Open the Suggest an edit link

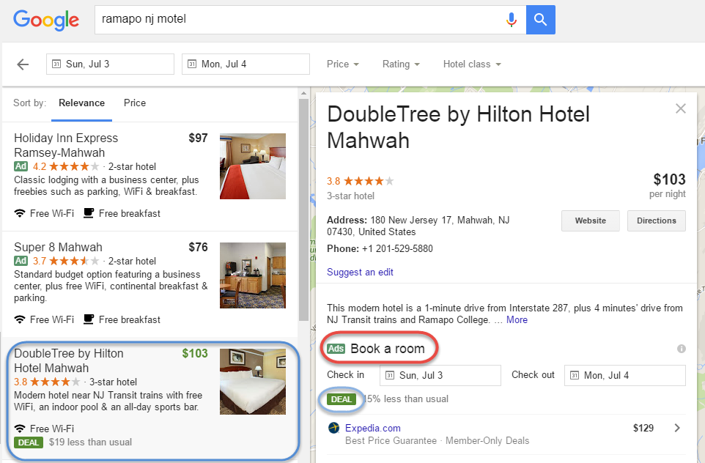[x=360, y=272]
